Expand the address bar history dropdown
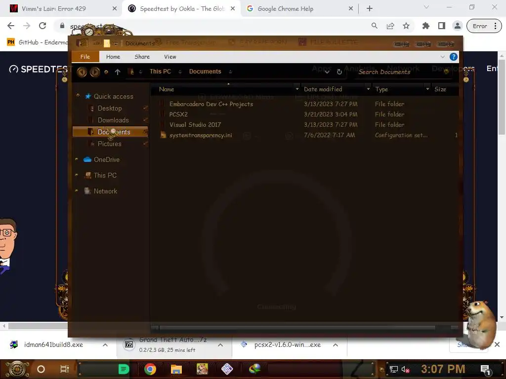This screenshot has height=379, width=506. tap(327, 72)
